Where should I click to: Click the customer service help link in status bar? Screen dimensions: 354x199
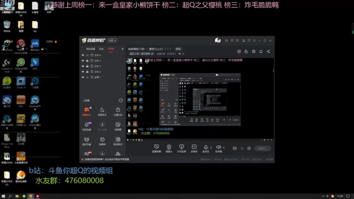pos(107,159)
